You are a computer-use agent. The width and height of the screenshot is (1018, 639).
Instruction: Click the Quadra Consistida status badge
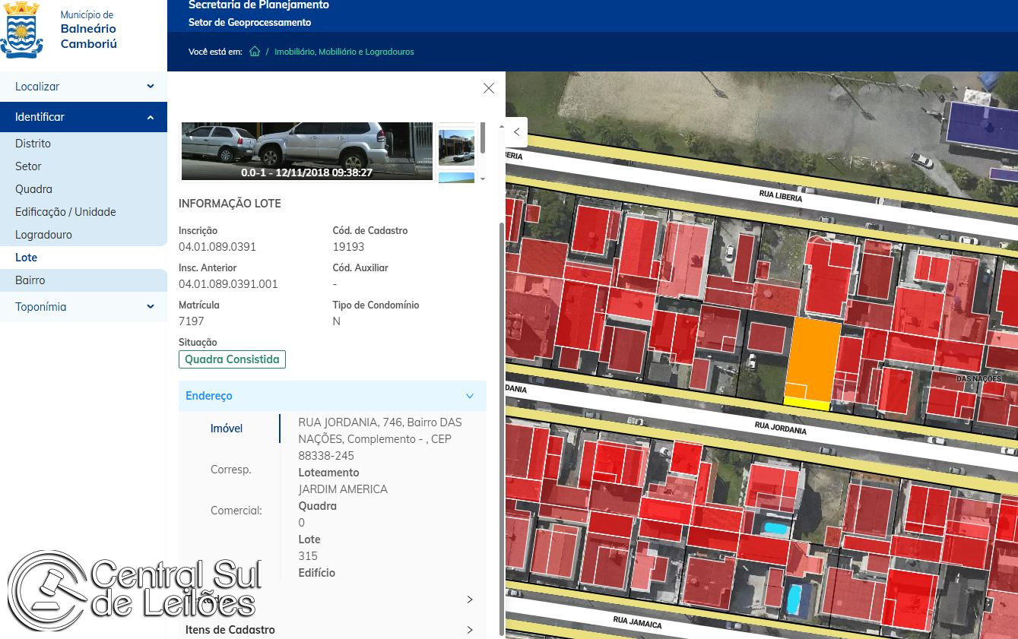[x=232, y=359]
